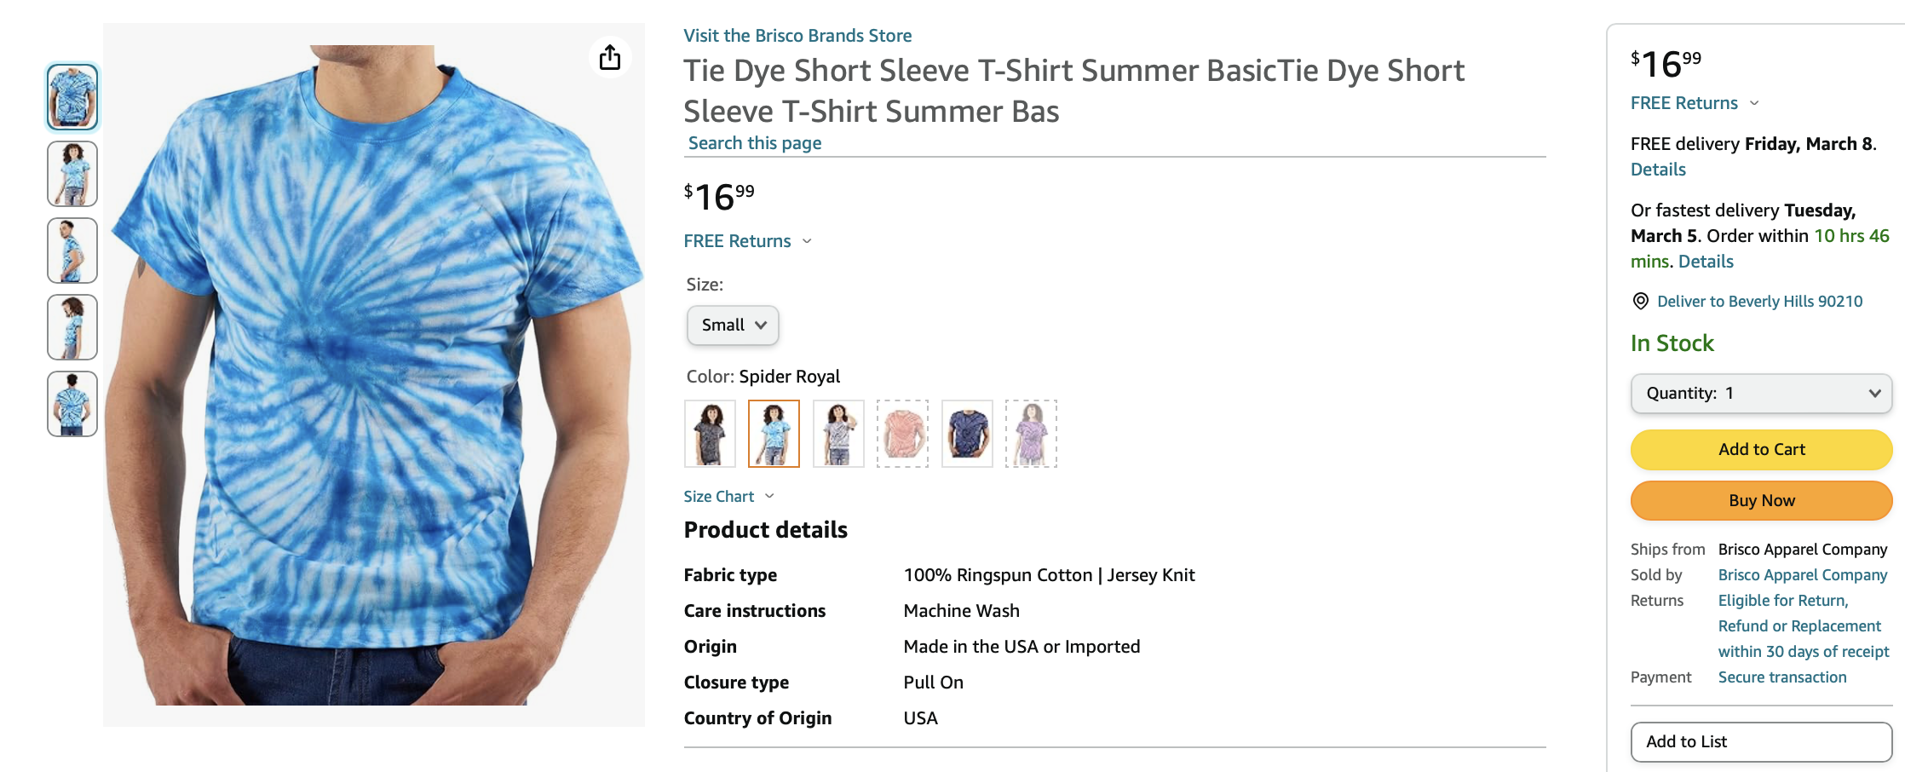Open the Secure transaction link
The width and height of the screenshot is (1905, 772).
click(1782, 677)
